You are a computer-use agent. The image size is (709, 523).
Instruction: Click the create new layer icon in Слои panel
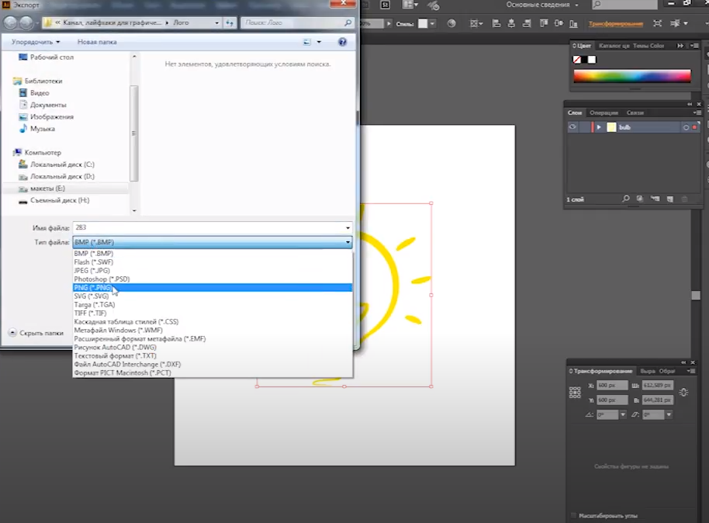pyautogui.click(x=669, y=199)
